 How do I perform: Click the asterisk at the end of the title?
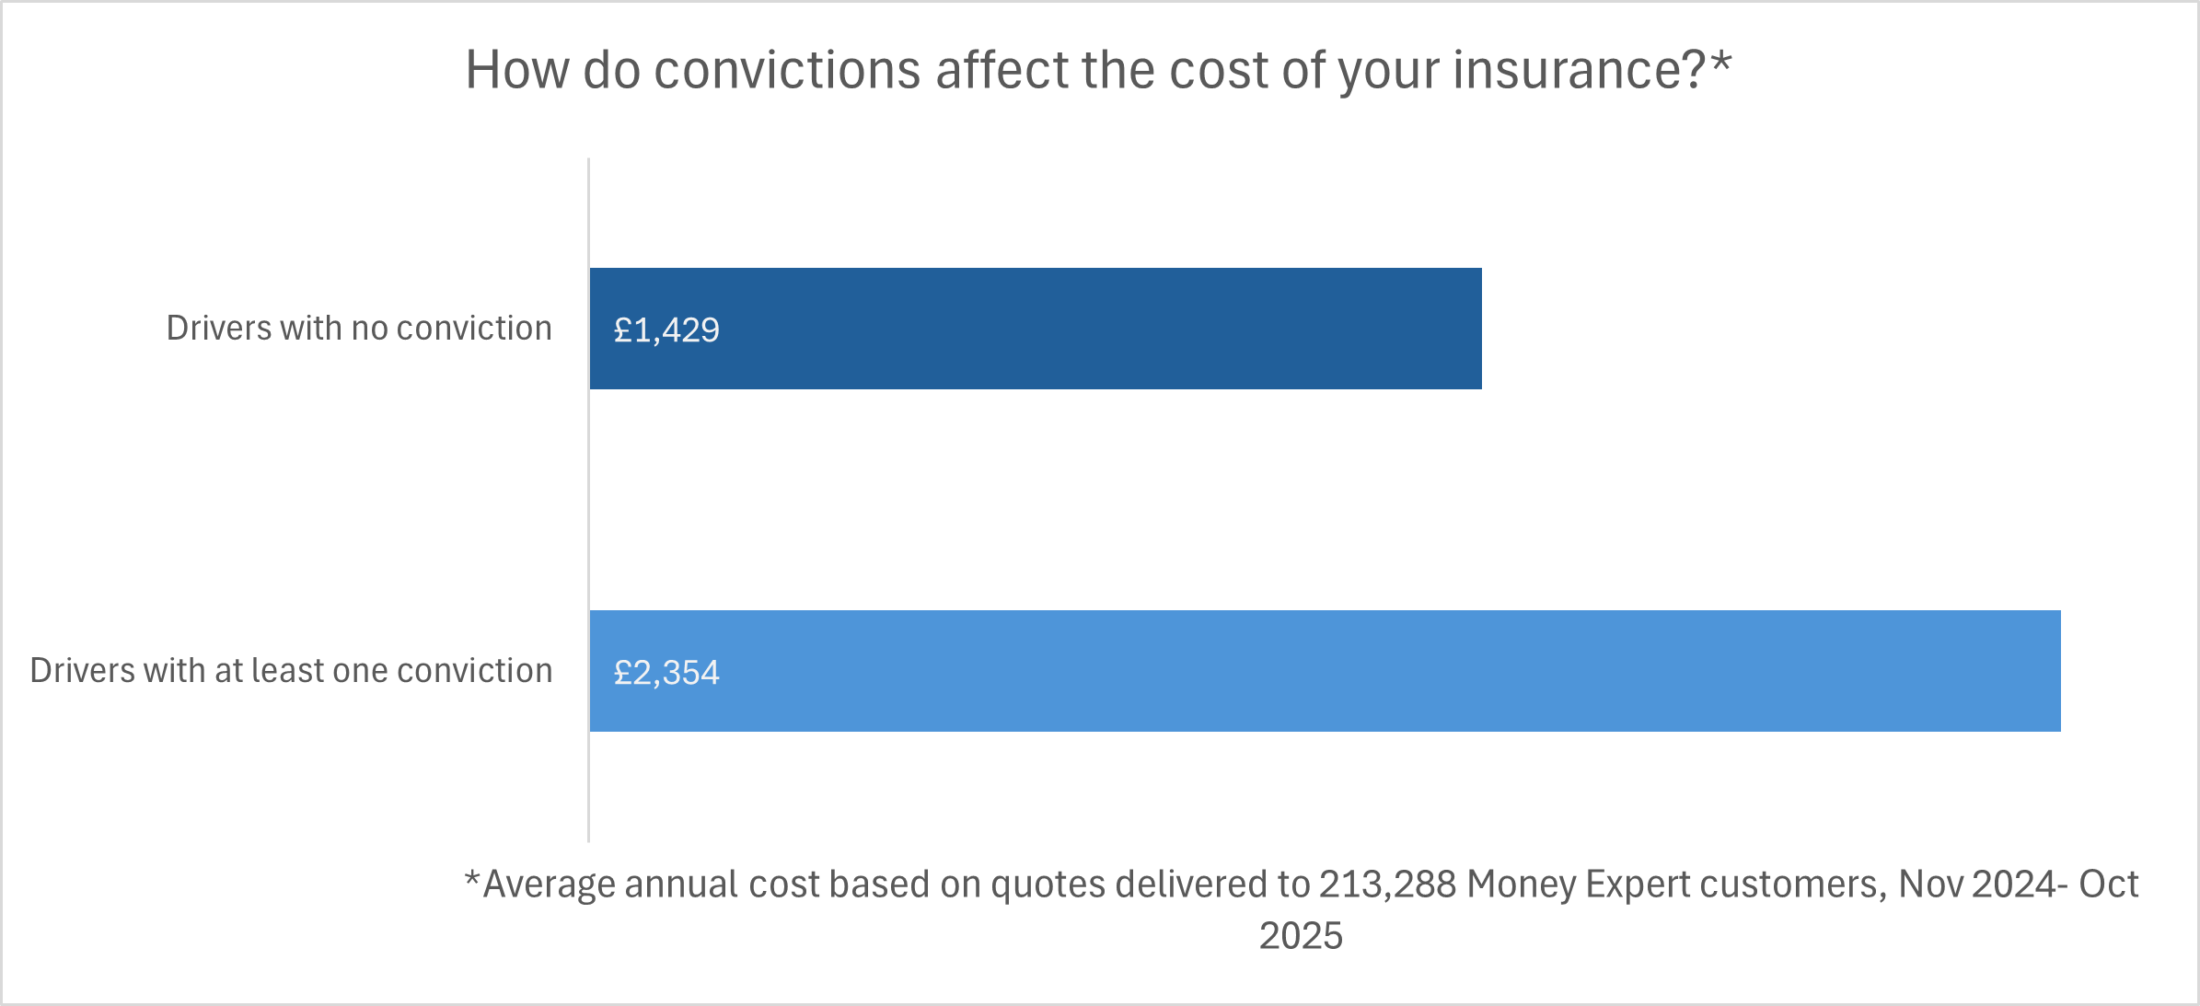pos(1720,63)
